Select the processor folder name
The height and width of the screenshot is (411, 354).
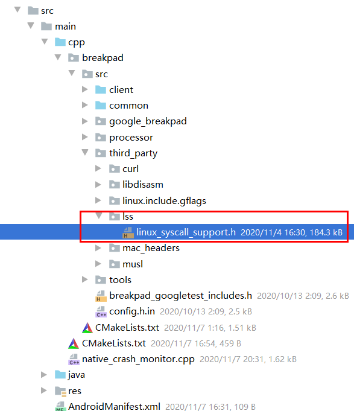pos(131,138)
